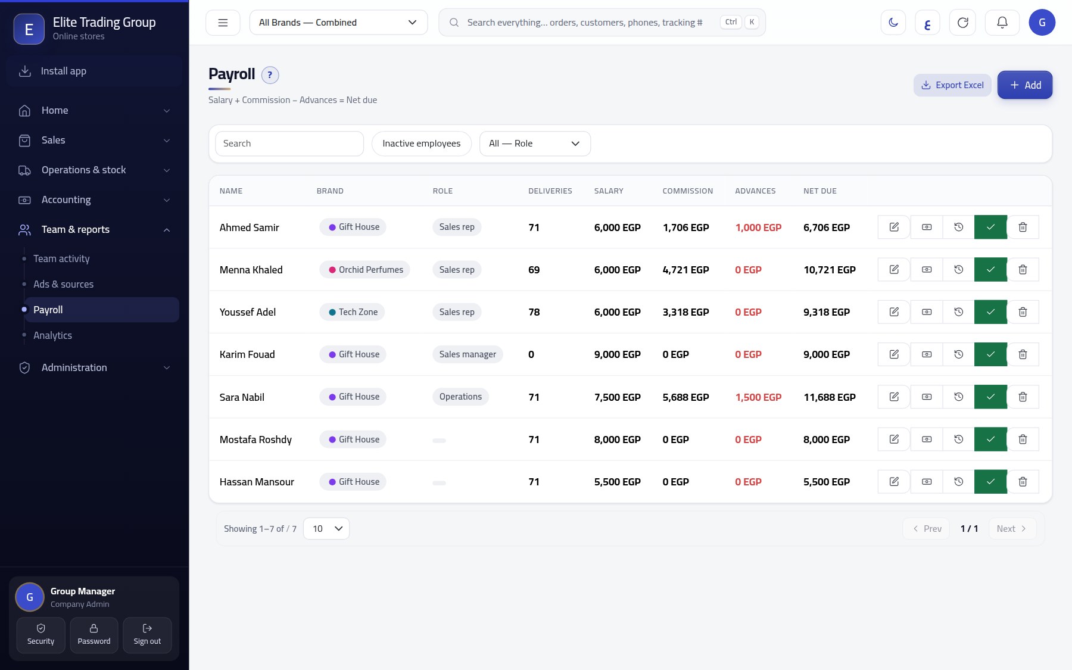This screenshot has height=670, width=1072.
Task: Select Payroll in sidebar
Action: click(x=102, y=310)
